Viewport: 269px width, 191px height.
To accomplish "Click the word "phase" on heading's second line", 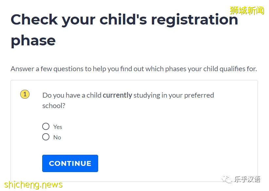I will pos(33,40).
